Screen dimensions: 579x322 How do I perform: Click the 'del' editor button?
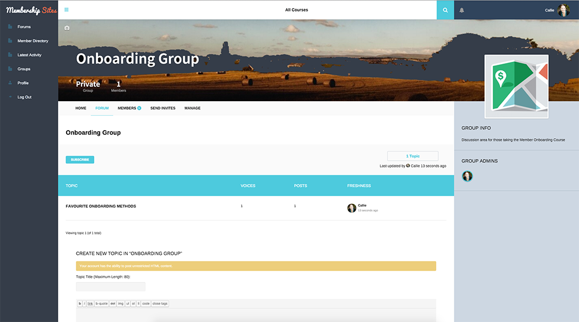click(113, 304)
